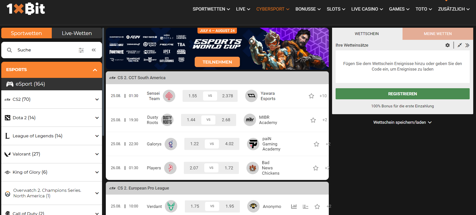Switch to Live-Wetten tab
The height and width of the screenshot is (215, 476).
coord(77,33)
